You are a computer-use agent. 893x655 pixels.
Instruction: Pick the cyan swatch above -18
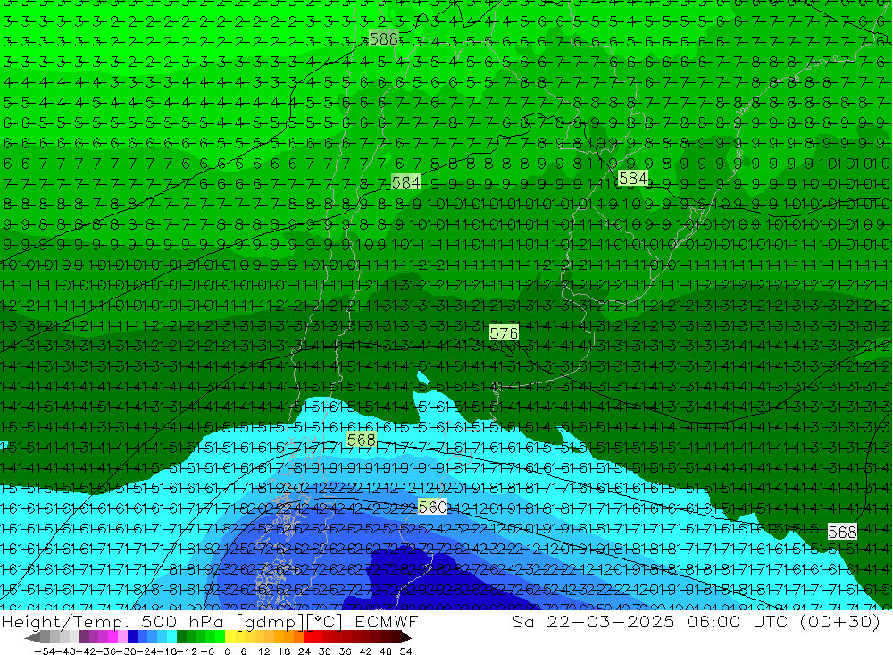click(171, 637)
